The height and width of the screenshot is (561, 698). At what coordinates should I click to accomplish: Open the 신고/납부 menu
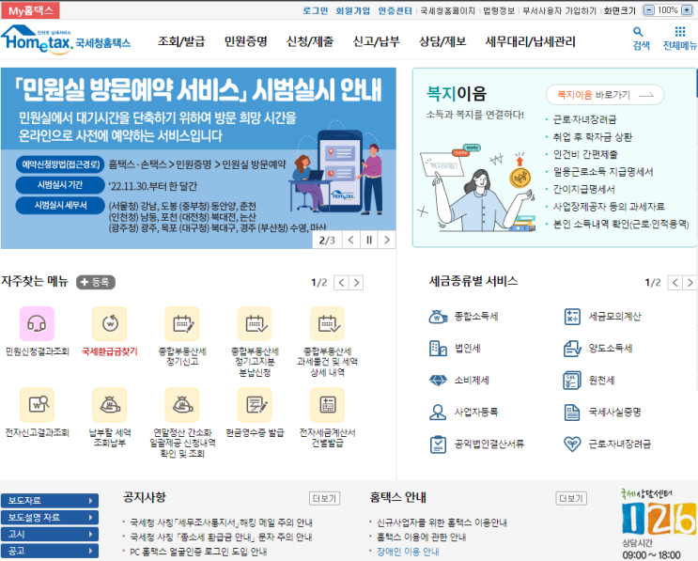pyautogui.click(x=376, y=41)
